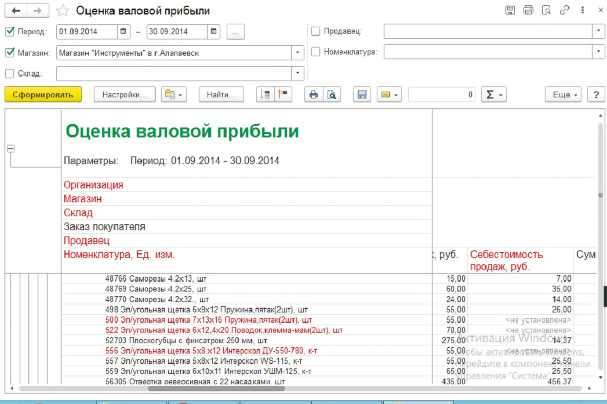Collapse report header group with minus box

point(10,149)
